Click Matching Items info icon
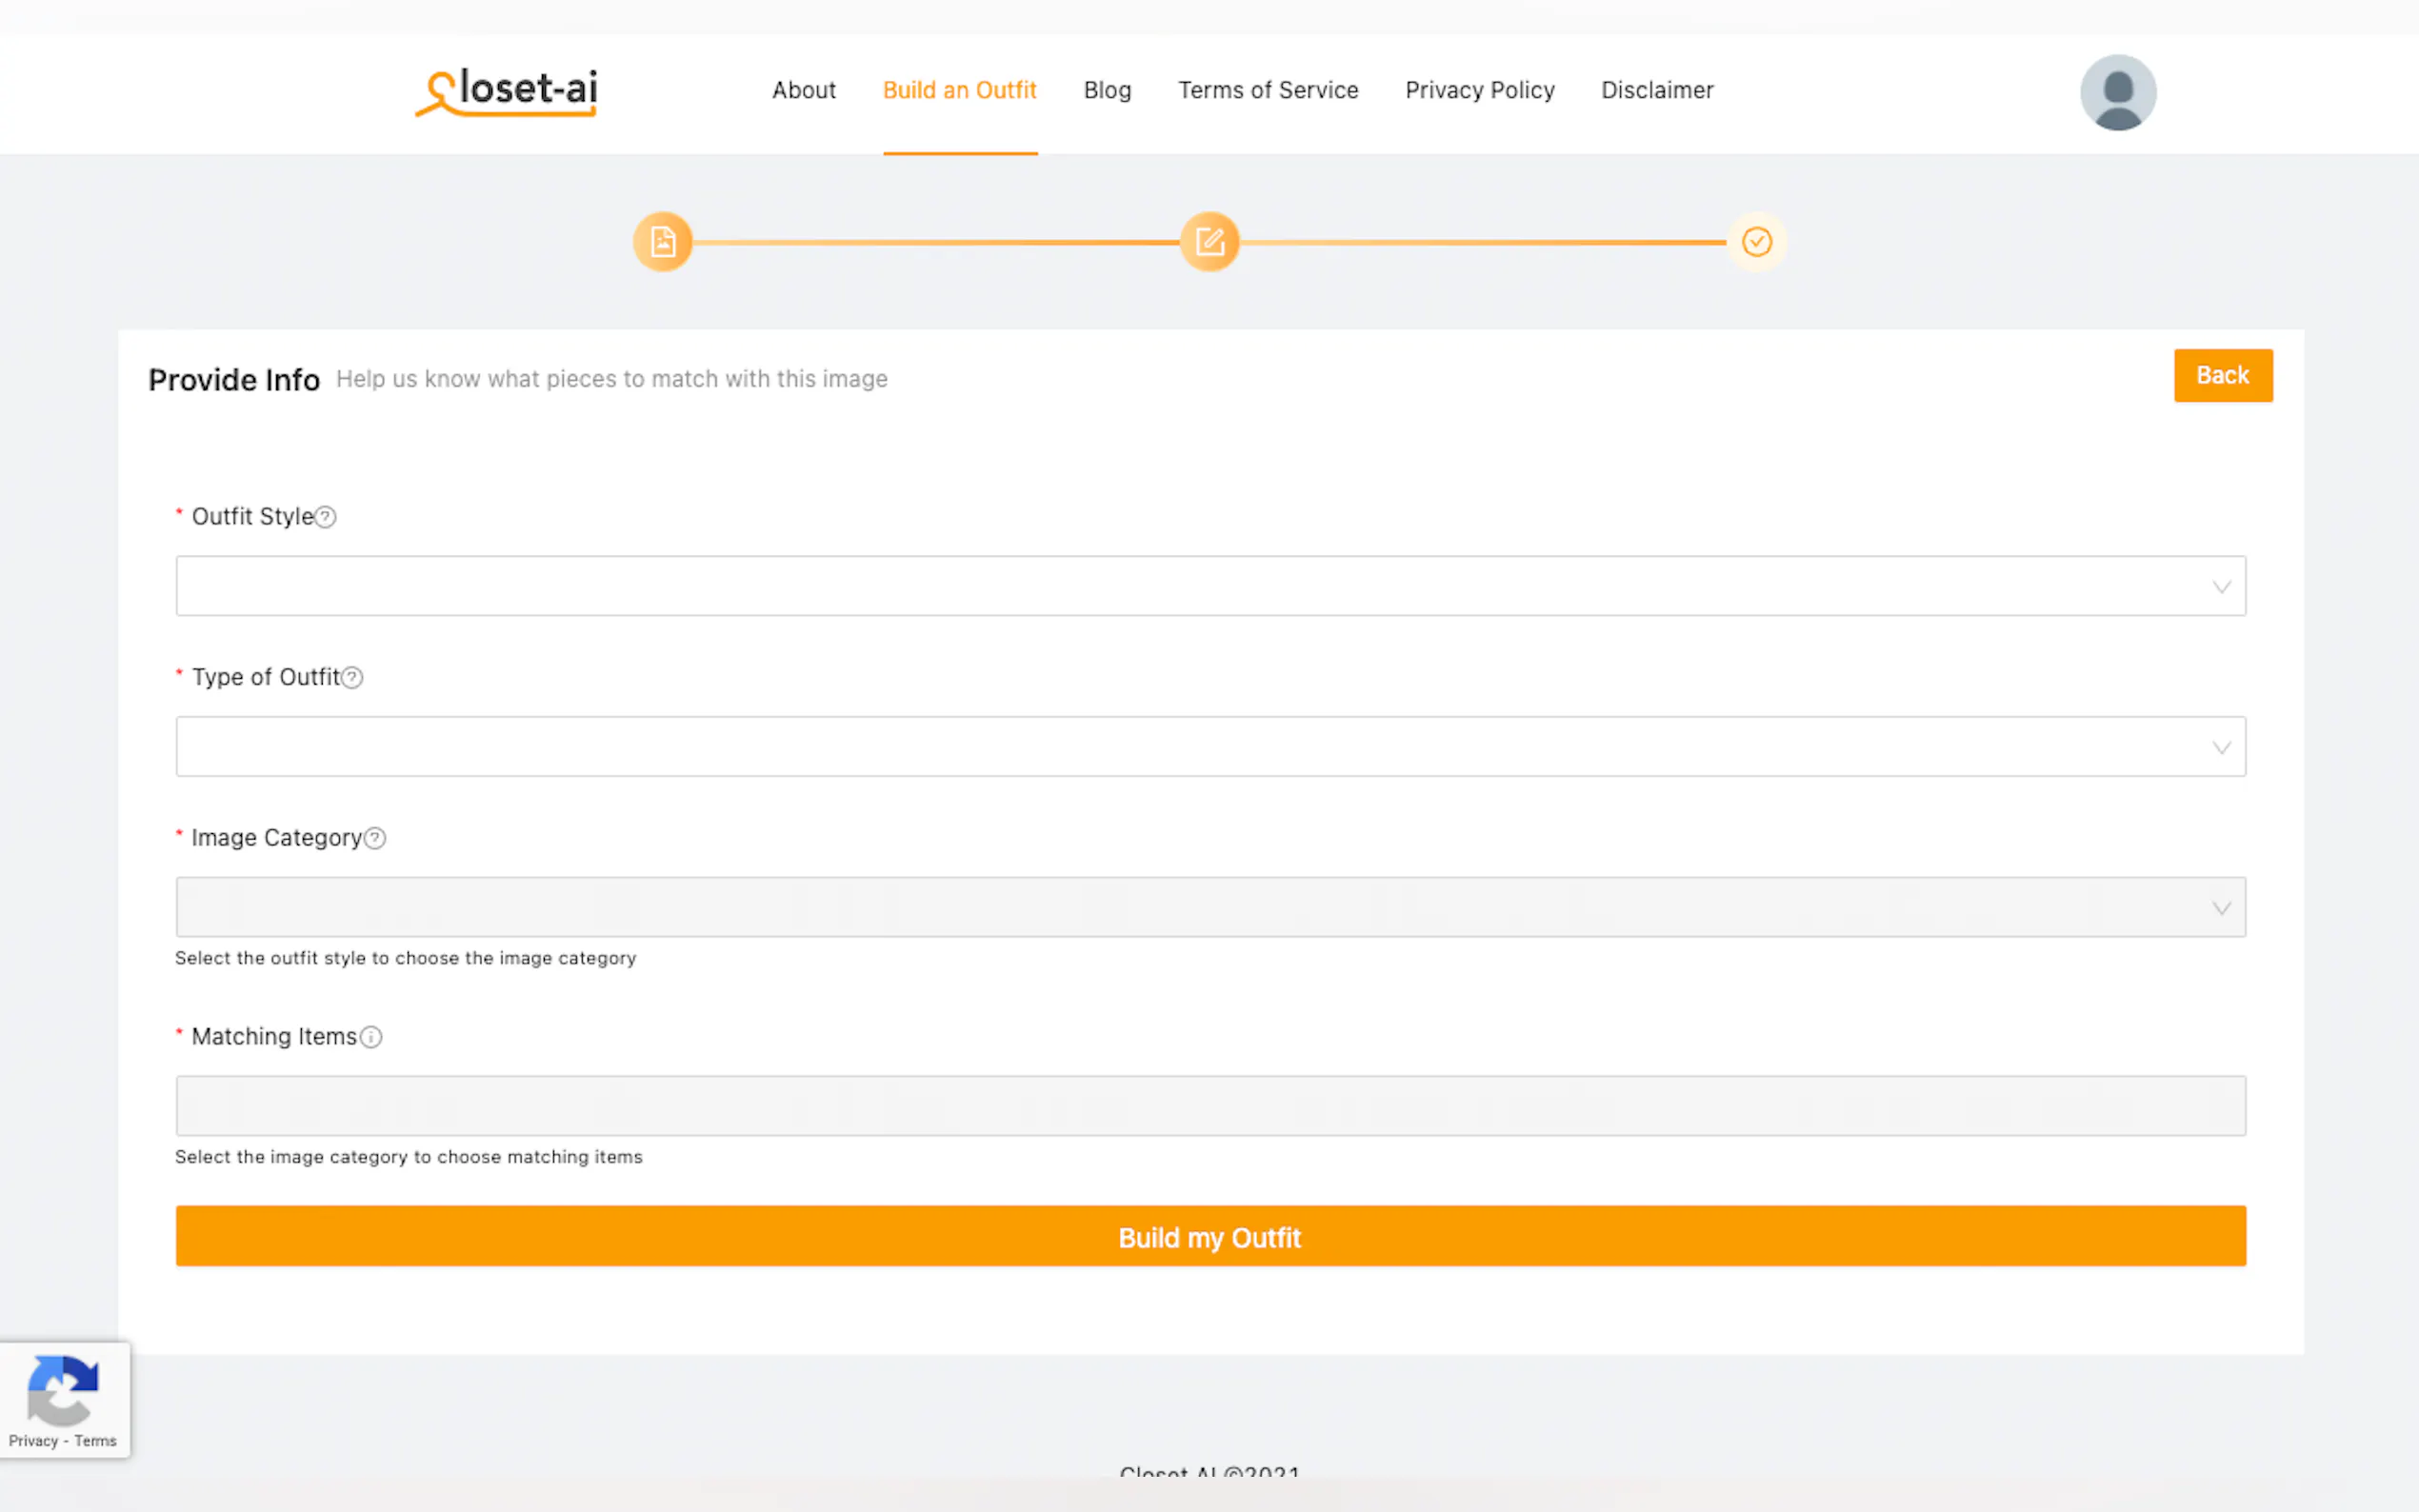2419x1512 pixels. (371, 1037)
